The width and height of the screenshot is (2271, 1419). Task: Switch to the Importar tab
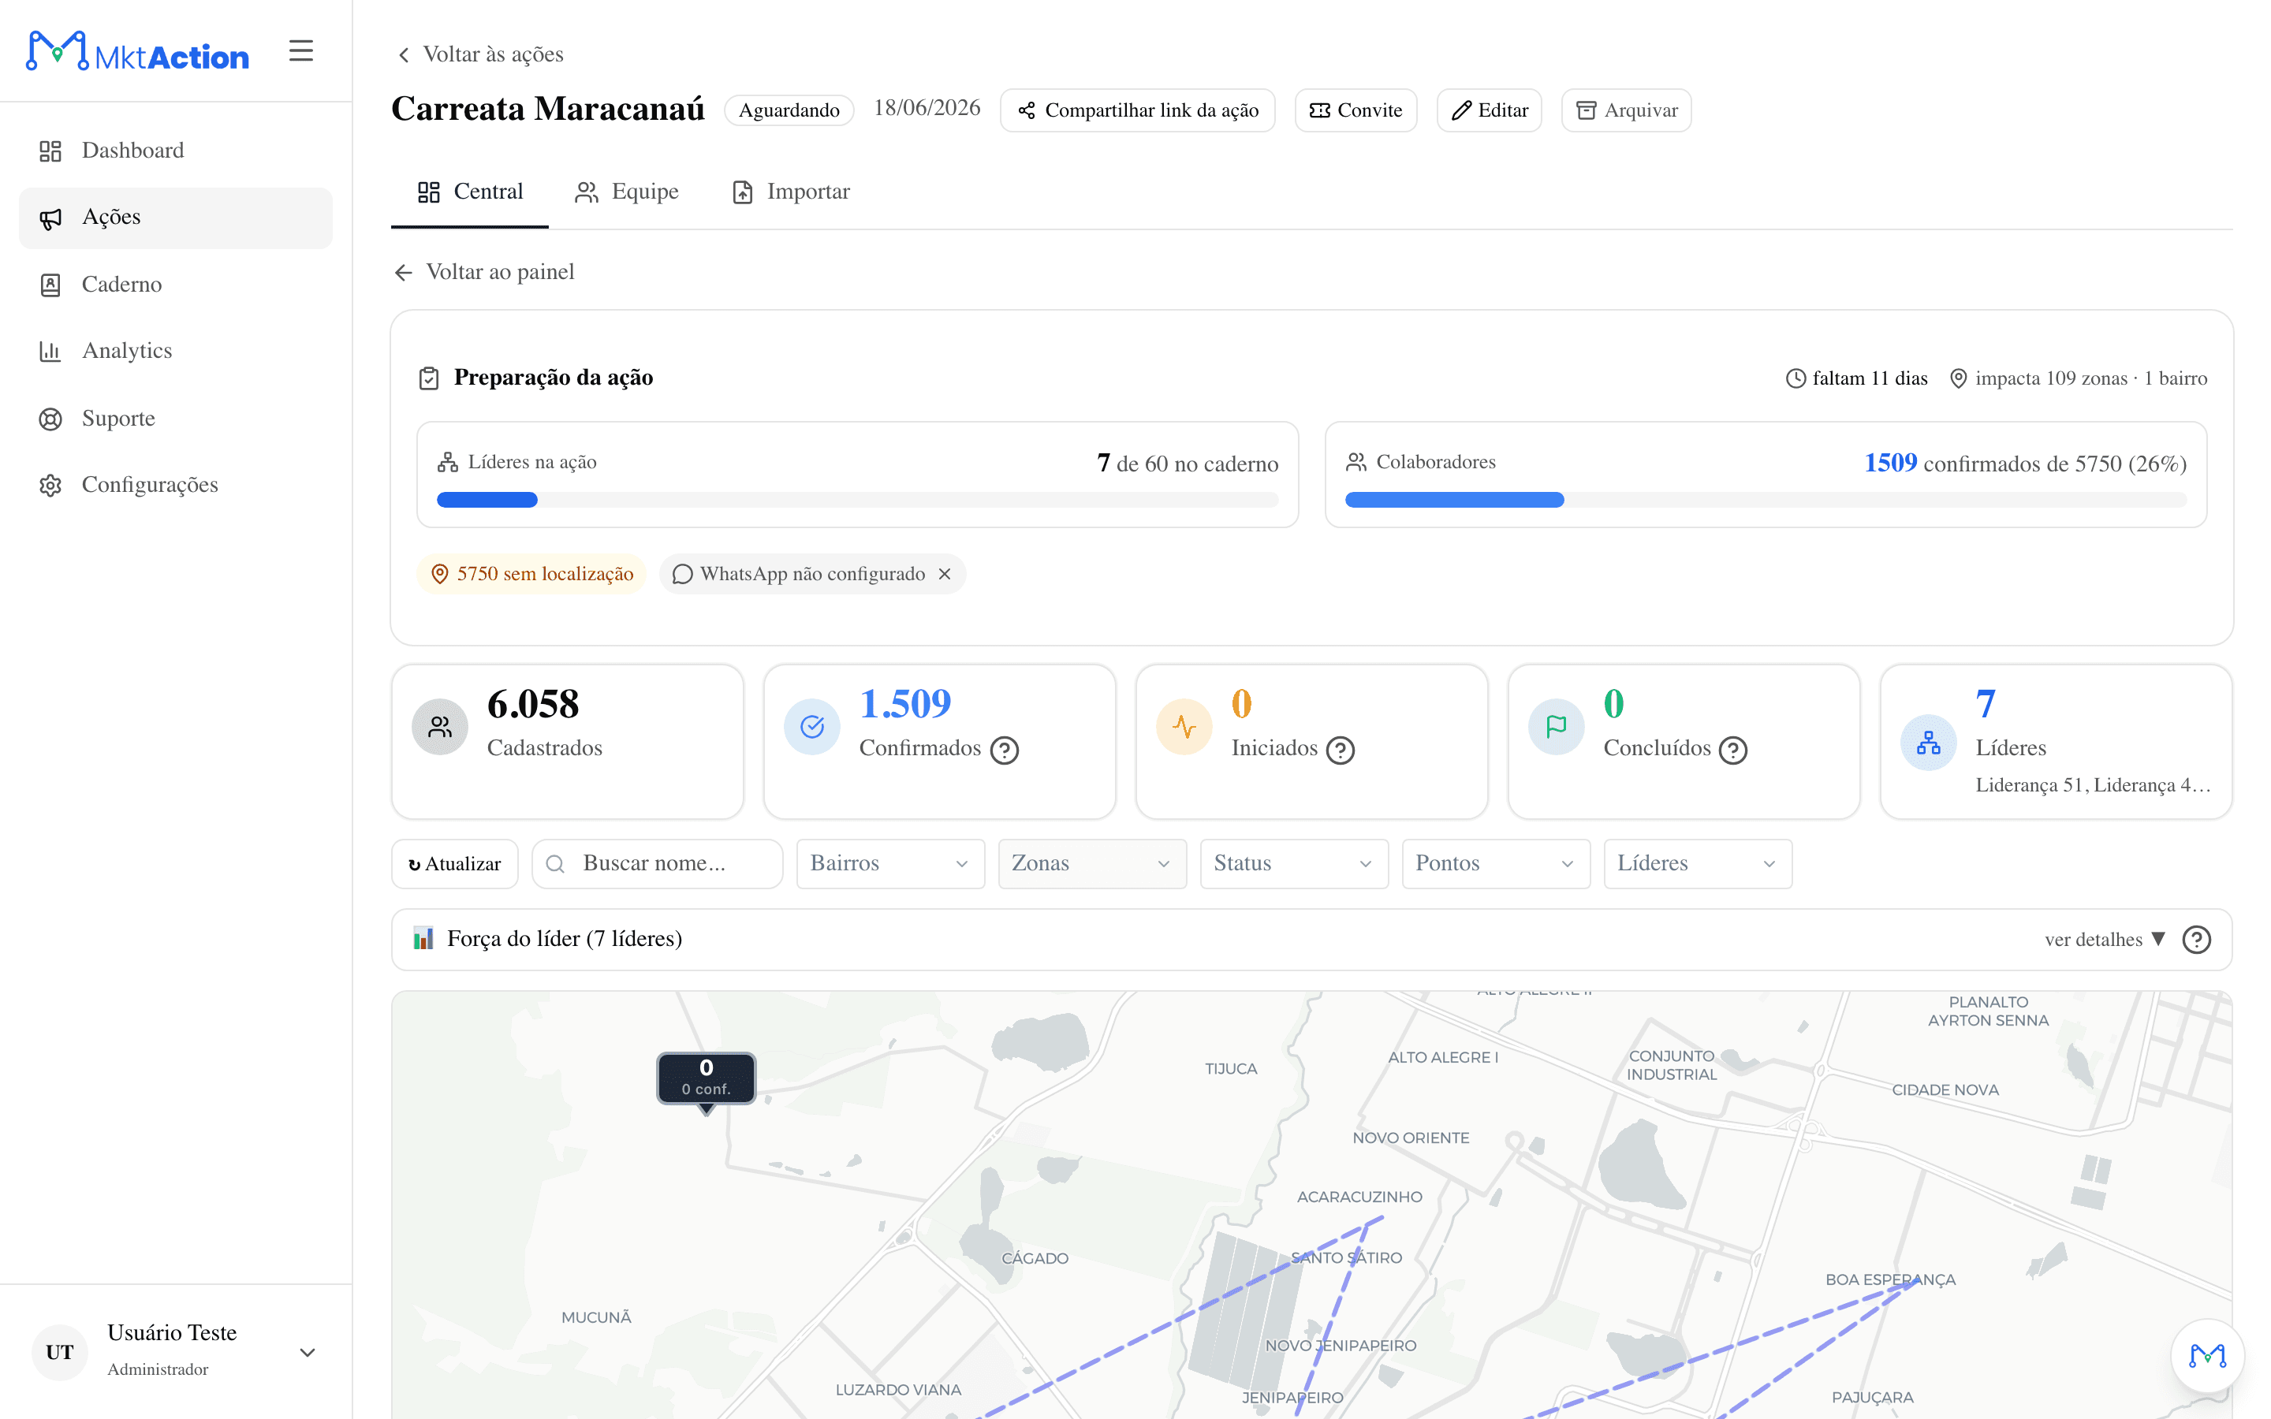tap(791, 192)
